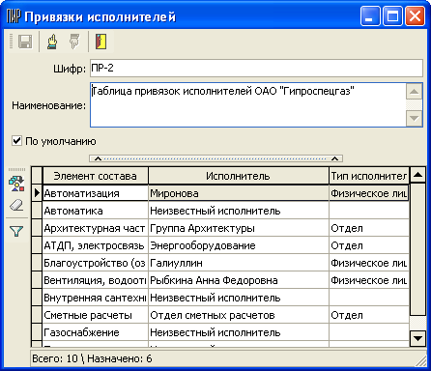This screenshot has height=371, width=431.
Task: Click the Сметные расчеты cell
Action: [96, 315]
